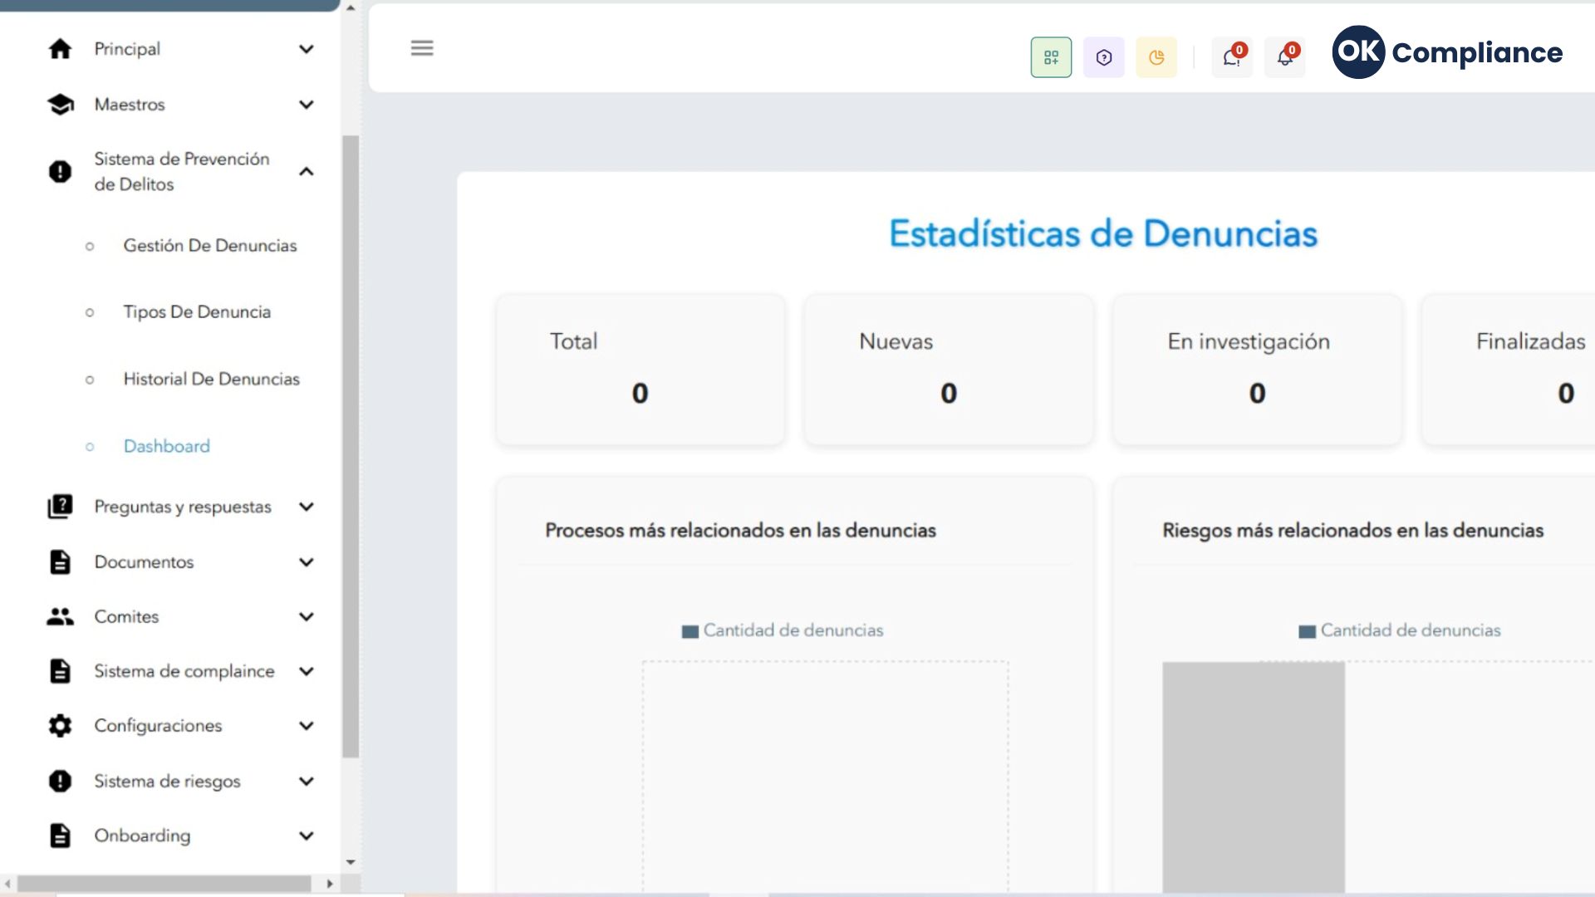The image size is (1595, 897).
Task: Expand the Configuraciones chevron
Action: coord(307,726)
